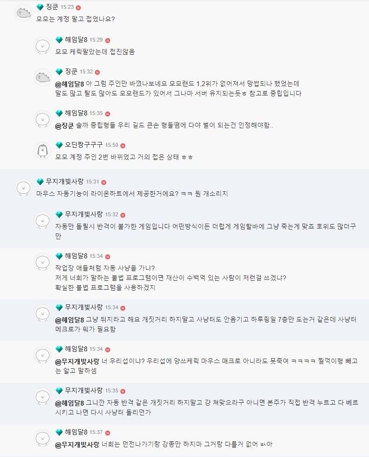Click the N badge next to the 15:23 timestamp

pyautogui.click(x=78, y=8)
